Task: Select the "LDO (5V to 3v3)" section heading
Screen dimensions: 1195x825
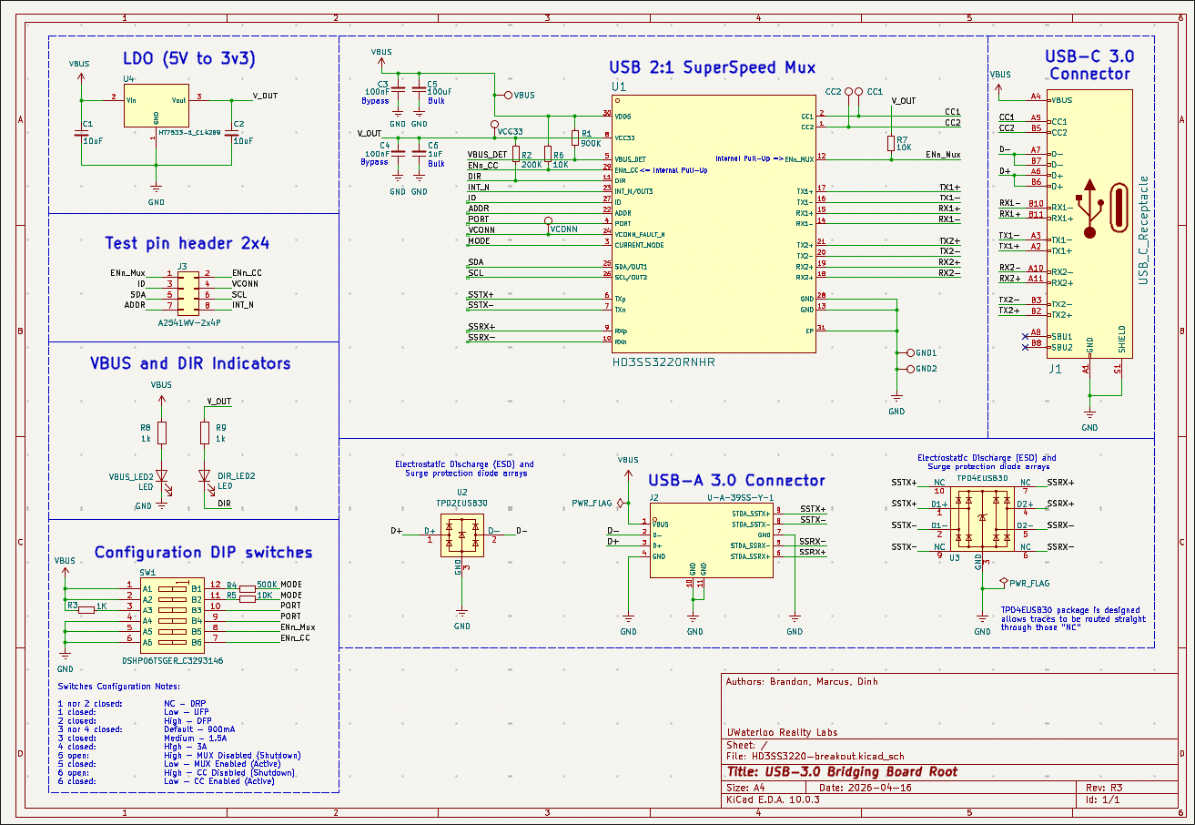Action: [188, 58]
